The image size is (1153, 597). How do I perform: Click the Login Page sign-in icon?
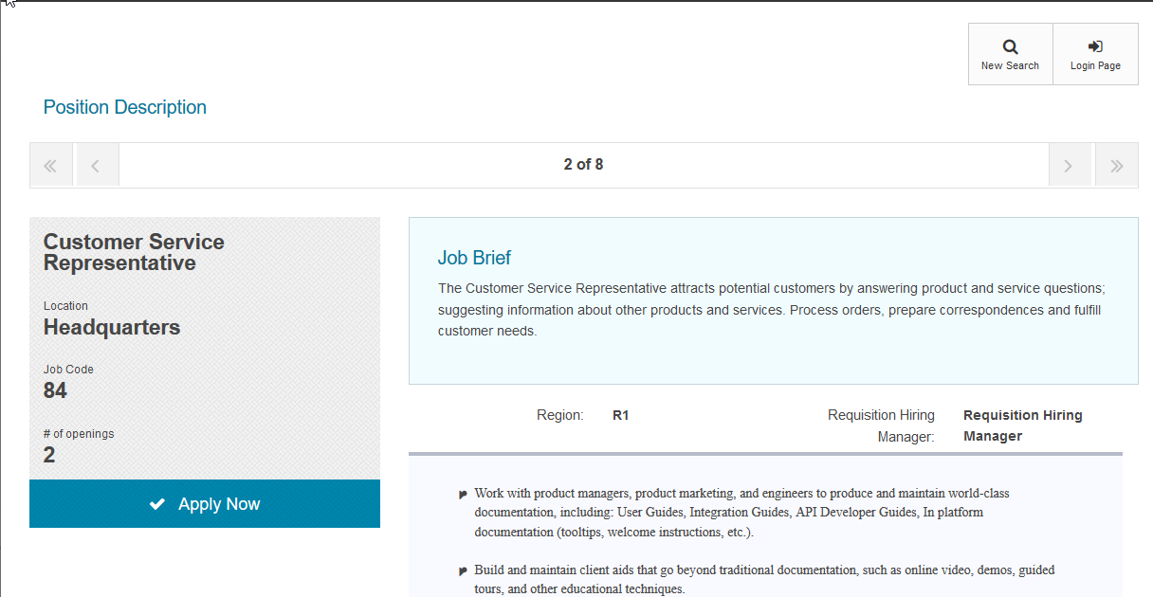[1095, 46]
